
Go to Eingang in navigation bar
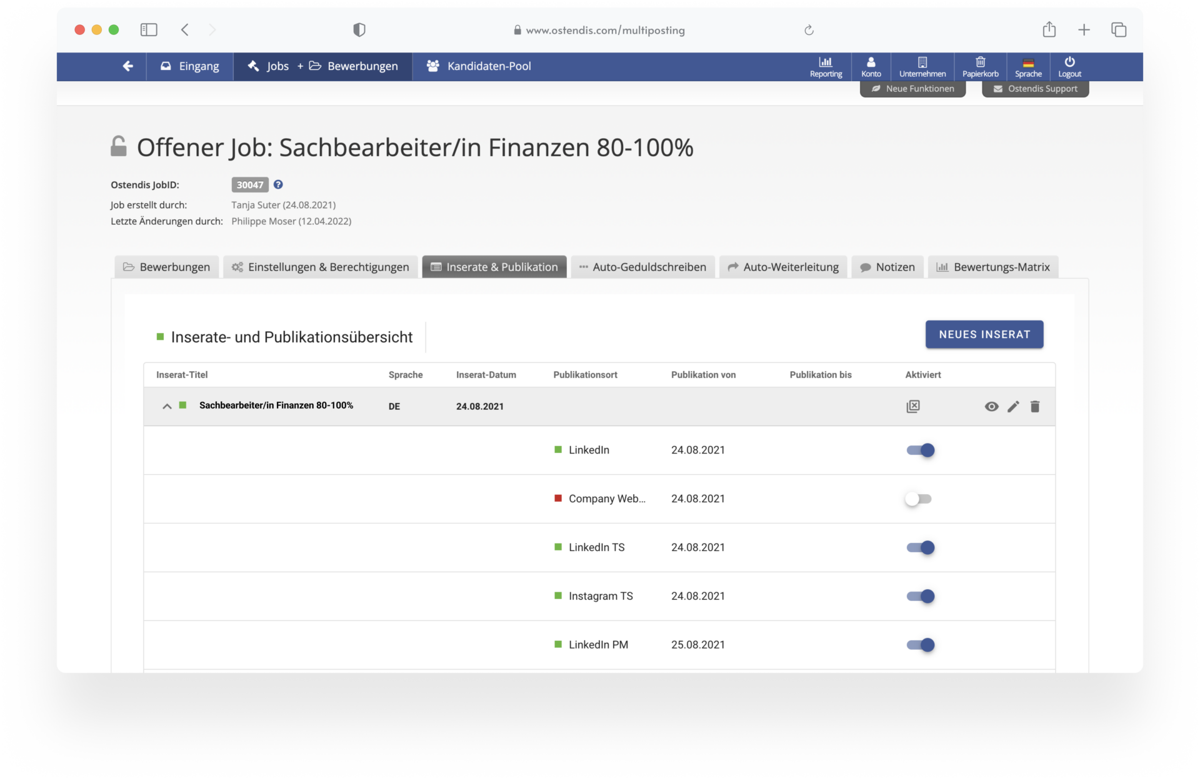coord(190,66)
